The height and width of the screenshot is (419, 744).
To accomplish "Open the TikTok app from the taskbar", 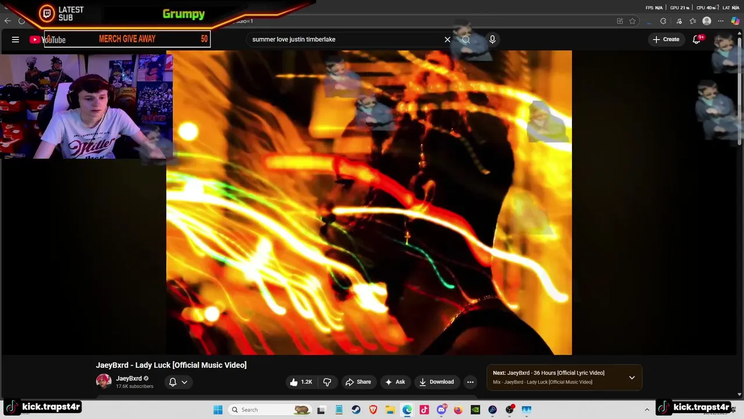I will click(x=424, y=410).
